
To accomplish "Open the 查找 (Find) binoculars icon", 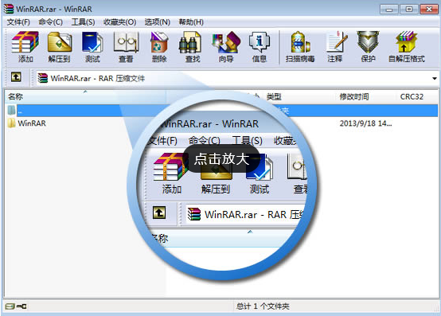I will (193, 47).
